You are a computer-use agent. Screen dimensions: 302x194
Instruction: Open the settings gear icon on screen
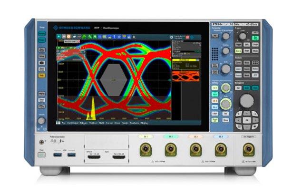(171, 37)
